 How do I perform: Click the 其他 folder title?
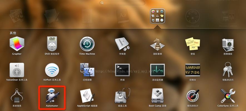click(x=13, y=33)
